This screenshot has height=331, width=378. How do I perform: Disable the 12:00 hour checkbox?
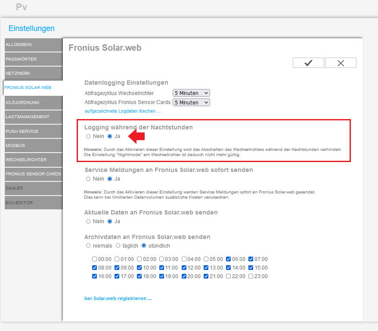point(184,268)
